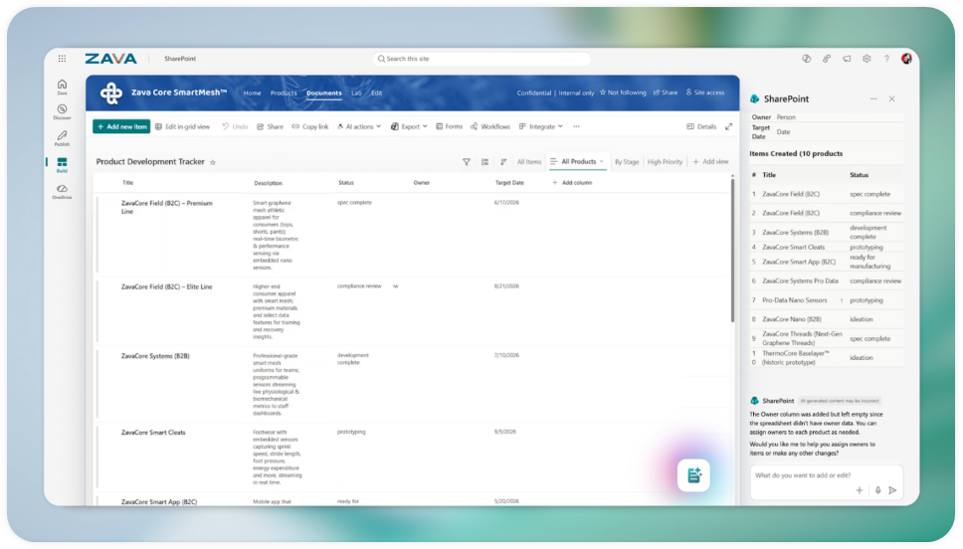Screen dimensions: 963x549
Task: Open the ZavaCore Smart Cleats item
Action: point(153,433)
